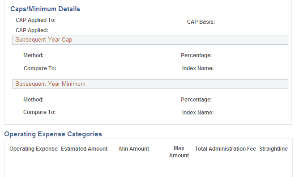Screen dimensions: 295x177
Task: Click the Subsequent Year Cap section header
Action: tap(150, 40)
